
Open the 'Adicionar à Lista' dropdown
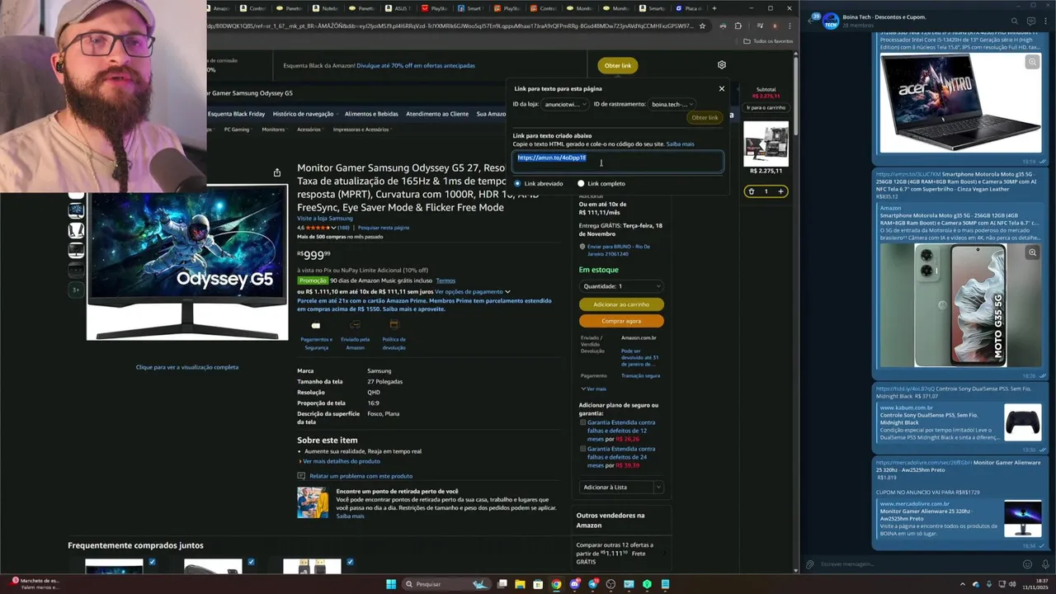pos(658,487)
